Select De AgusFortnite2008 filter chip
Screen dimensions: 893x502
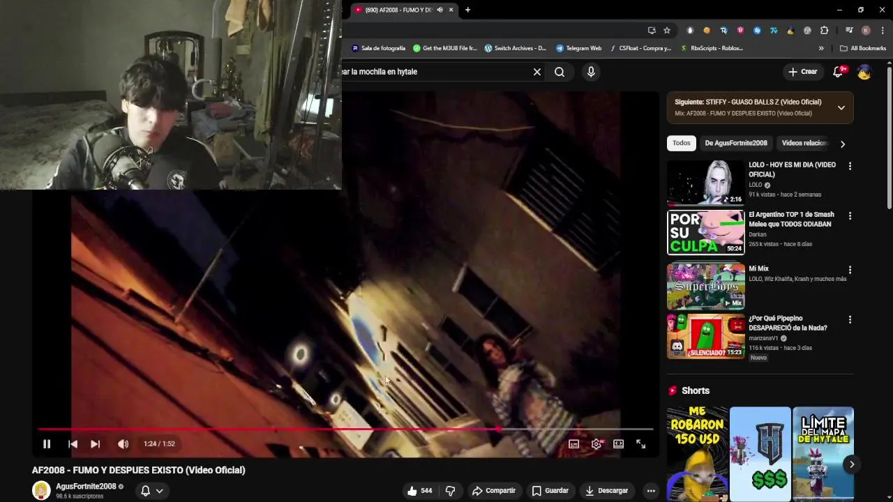click(x=735, y=143)
